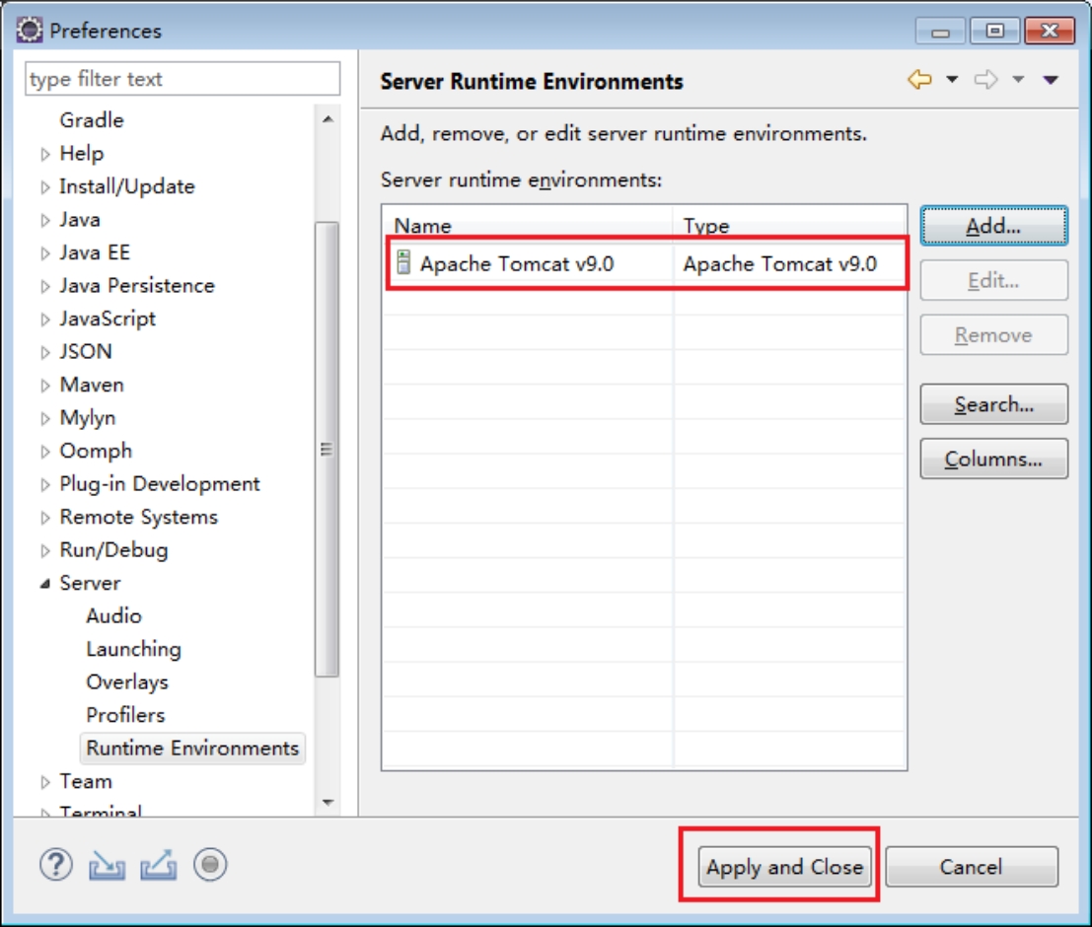The image size is (1092, 927).
Task: Select Apache Tomcat v9.0 in Name column
Action: [x=517, y=264]
